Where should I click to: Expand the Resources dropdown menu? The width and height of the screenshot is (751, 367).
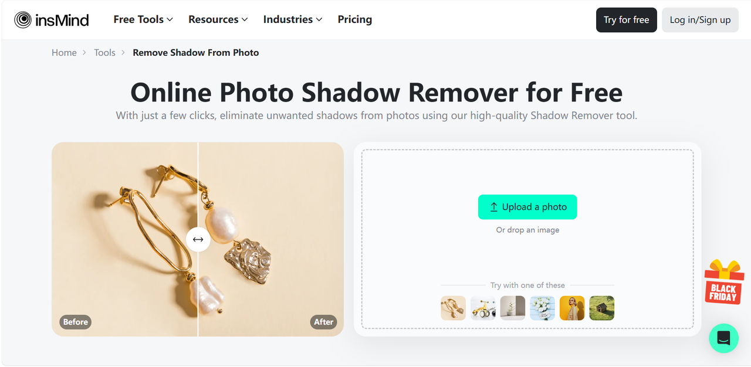[218, 19]
